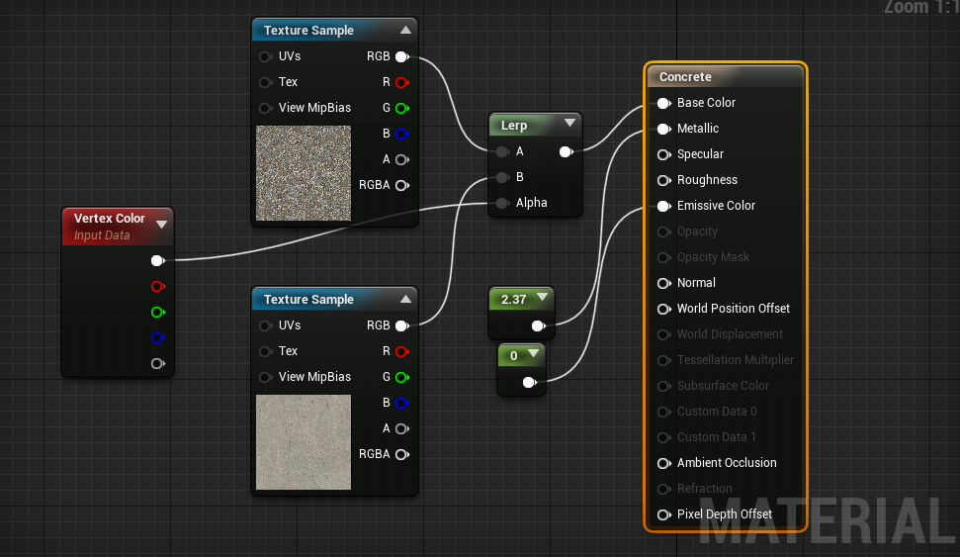Click the Lerp node's A input pin
The width and height of the screenshot is (960, 557).
(502, 151)
